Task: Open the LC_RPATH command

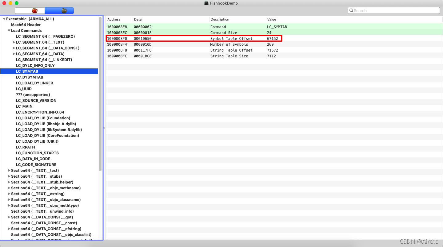Action: [26, 147]
